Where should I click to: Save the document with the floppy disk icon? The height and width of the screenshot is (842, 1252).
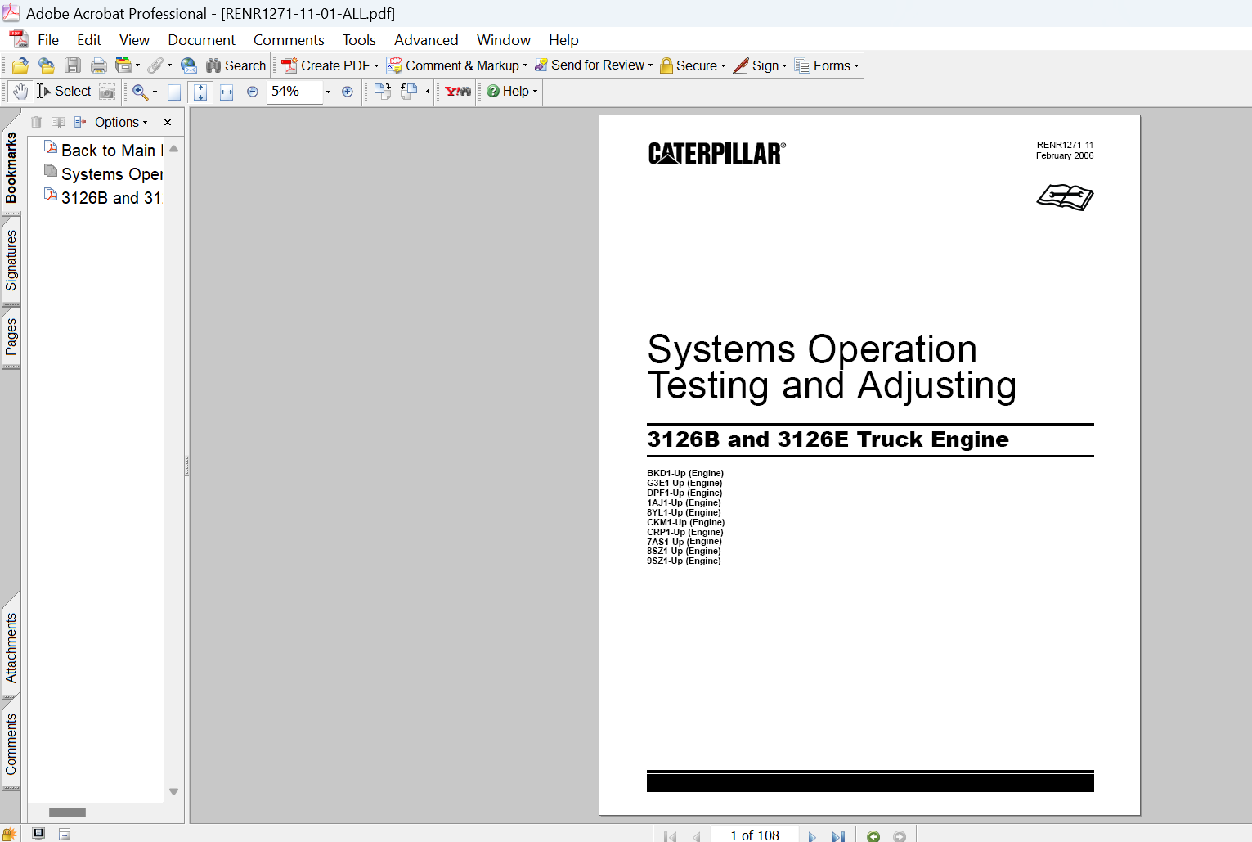tap(73, 65)
